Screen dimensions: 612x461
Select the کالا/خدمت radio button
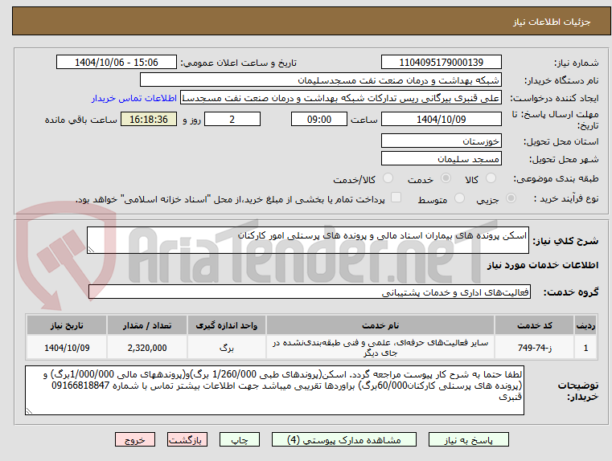coord(388,178)
